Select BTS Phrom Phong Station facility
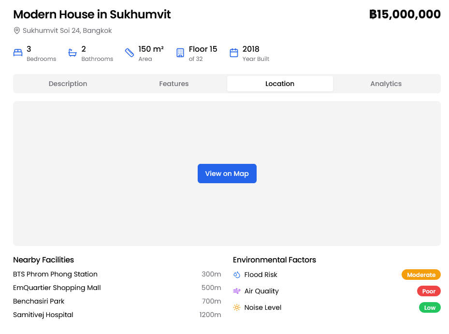 [x=56, y=275]
